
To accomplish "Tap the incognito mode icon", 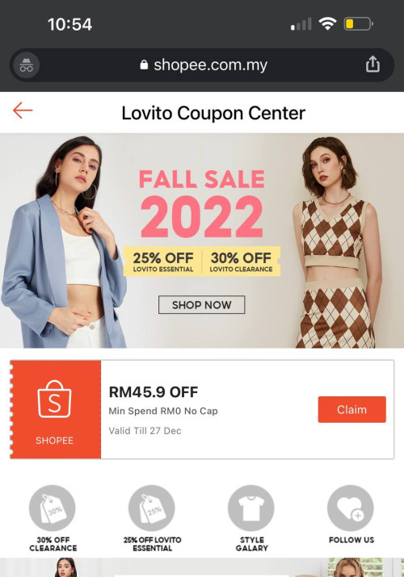I will coord(26,65).
